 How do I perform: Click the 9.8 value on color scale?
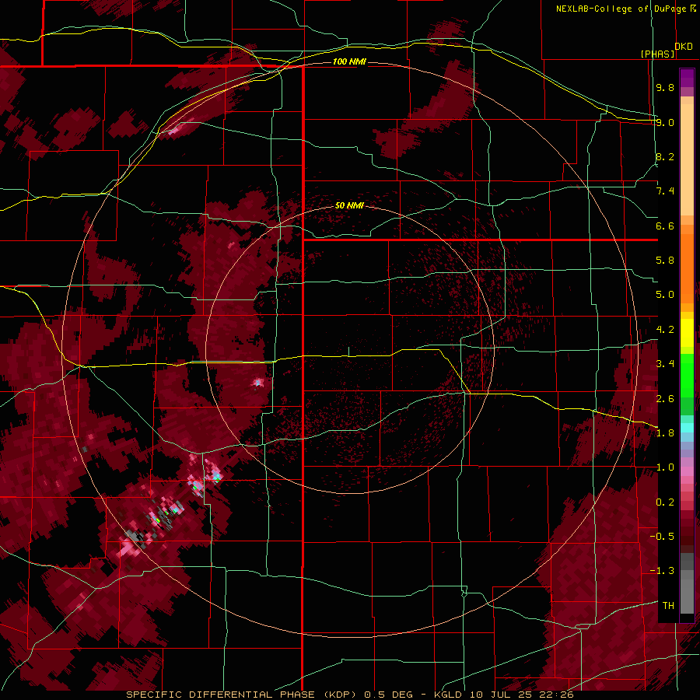point(665,88)
